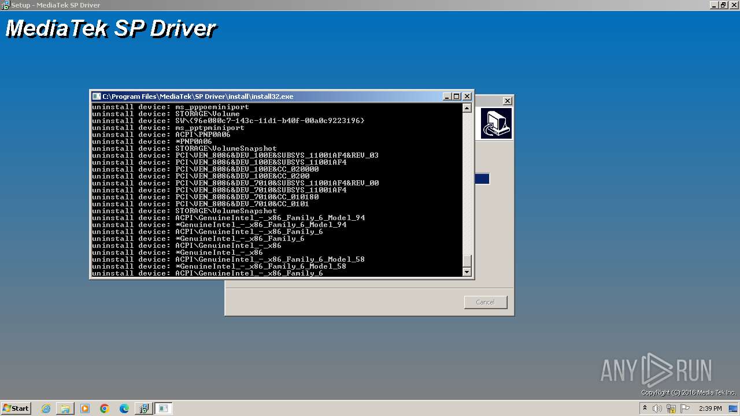Open the clock showing 2:39 PM
The height and width of the screenshot is (416, 740).
711,408
